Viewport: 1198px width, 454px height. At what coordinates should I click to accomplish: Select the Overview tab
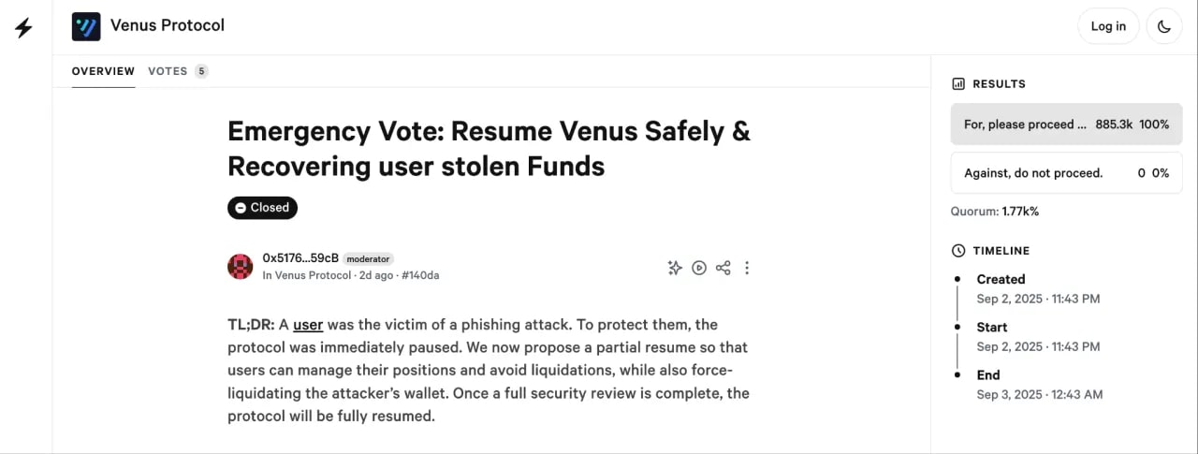[x=103, y=71]
